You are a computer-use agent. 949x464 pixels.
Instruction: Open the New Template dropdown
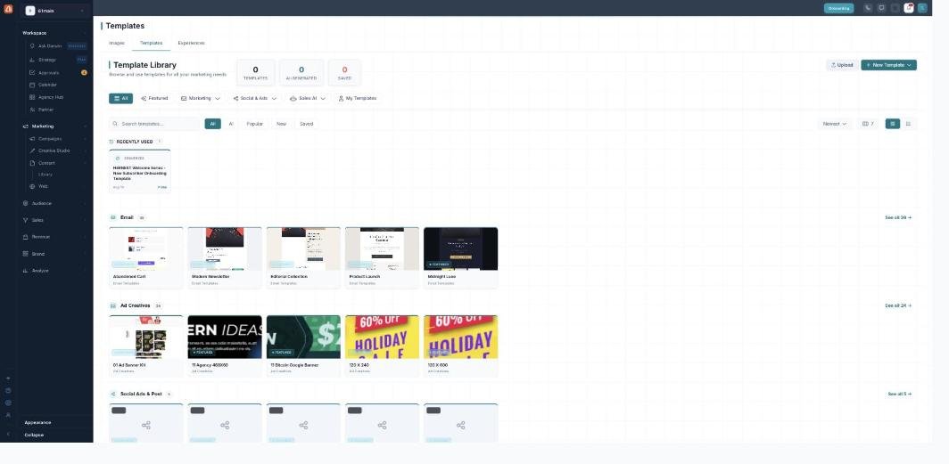pos(888,65)
